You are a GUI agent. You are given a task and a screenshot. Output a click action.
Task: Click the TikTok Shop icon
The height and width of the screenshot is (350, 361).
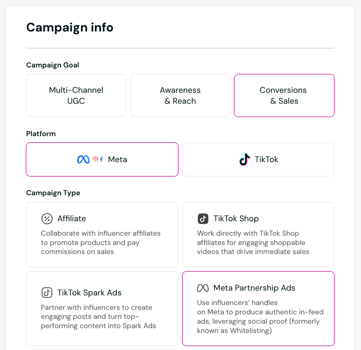[x=203, y=219]
